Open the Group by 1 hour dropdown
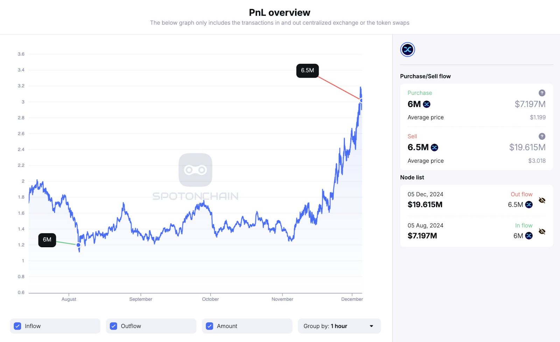 coord(339,326)
